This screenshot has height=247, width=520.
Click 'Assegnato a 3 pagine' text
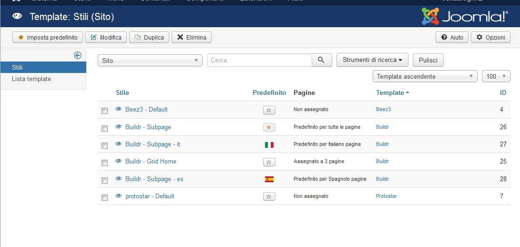point(319,161)
